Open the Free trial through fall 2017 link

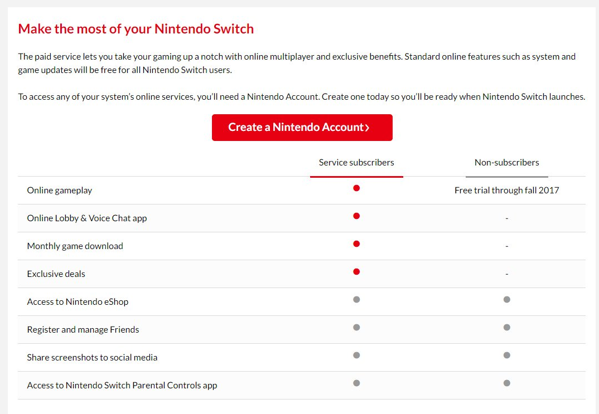506,190
